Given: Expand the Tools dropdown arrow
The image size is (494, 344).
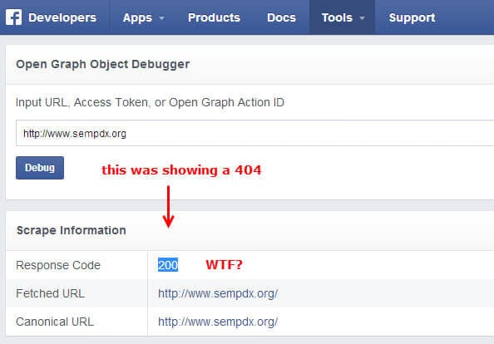Looking at the screenshot, I should pyautogui.click(x=363, y=18).
